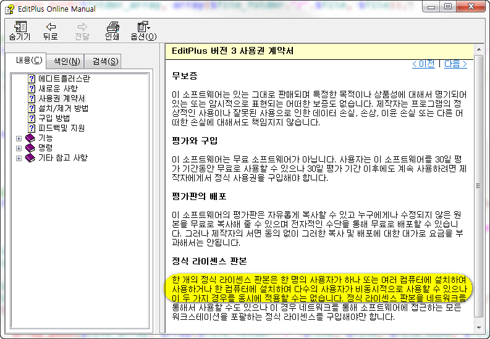Select the 설치/제거 방법 topic
The height and width of the screenshot is (339, 490).
pos(63,108)
